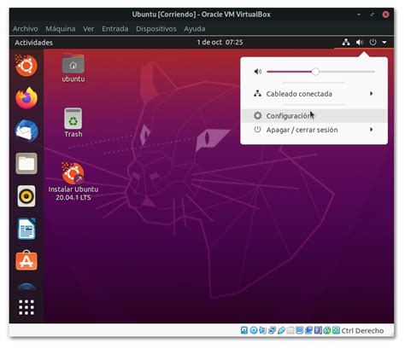Screen dimensions: 405x349
Task: Open the Ver menu
Action: tap(89, 29)
